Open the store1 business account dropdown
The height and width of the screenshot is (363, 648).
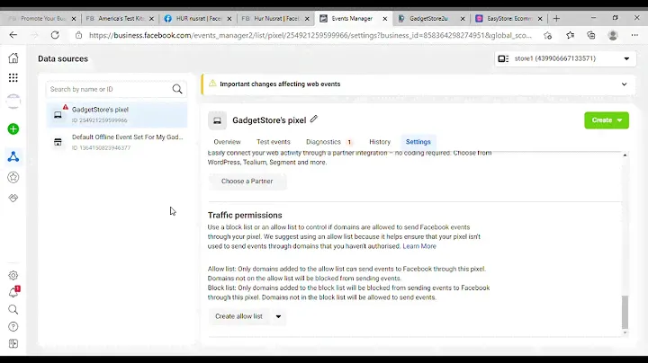pyautogui.click(x=564, y=58)
